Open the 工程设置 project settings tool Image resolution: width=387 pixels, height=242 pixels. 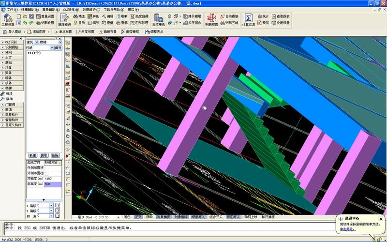tap(8, 20)
